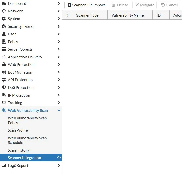This screenshot has height=175, width=182.
Task: Expand the Dashboard menu chevron
Action: (59, 3)
